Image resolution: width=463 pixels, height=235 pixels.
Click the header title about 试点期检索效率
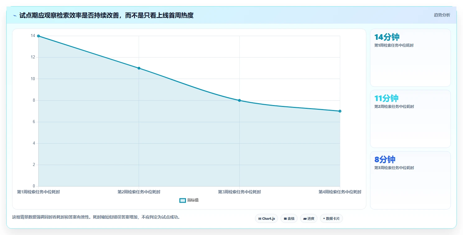point(106,15)
